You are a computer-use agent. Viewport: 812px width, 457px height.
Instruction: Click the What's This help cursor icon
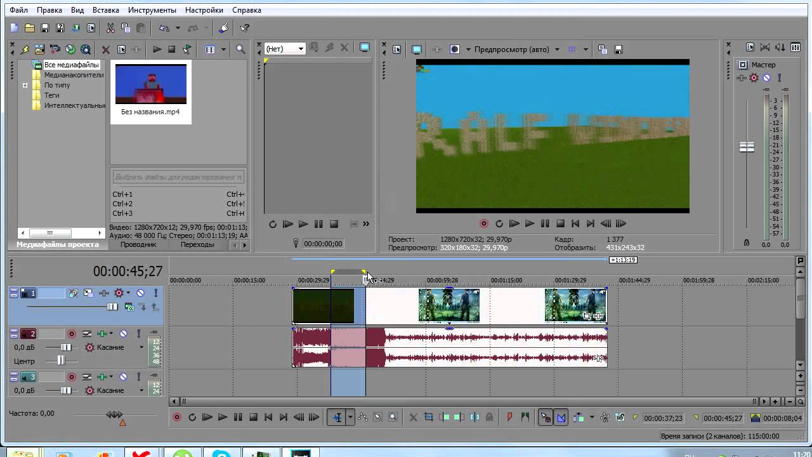(244, 28)
